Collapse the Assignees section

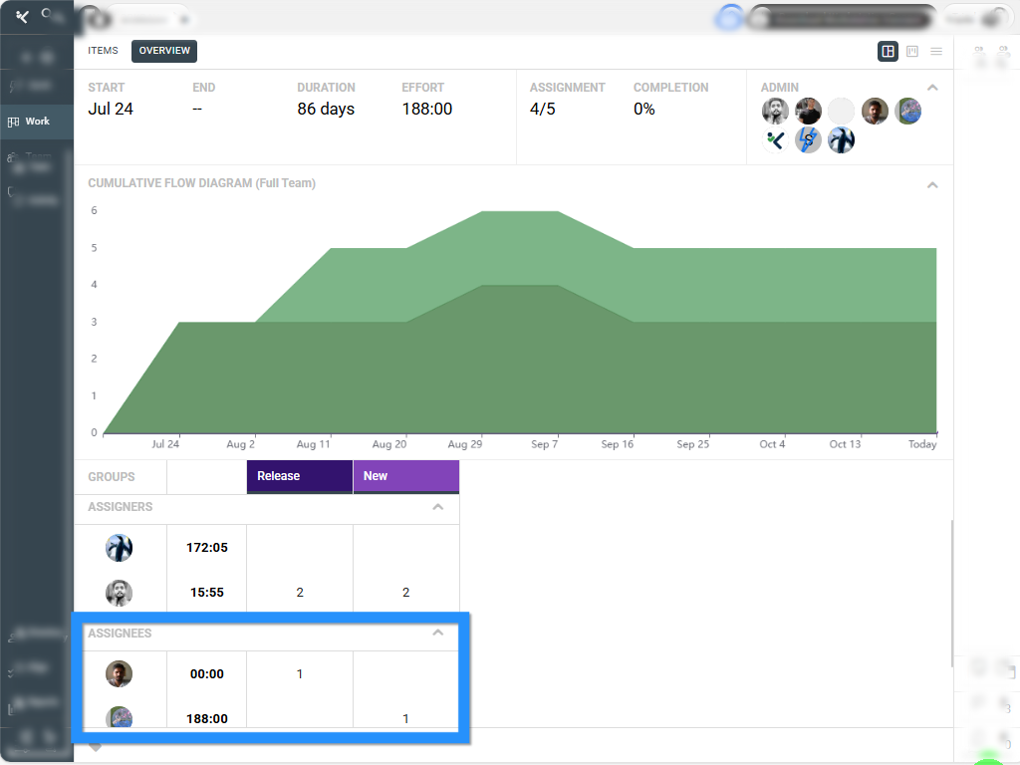[x=437, y=633]
